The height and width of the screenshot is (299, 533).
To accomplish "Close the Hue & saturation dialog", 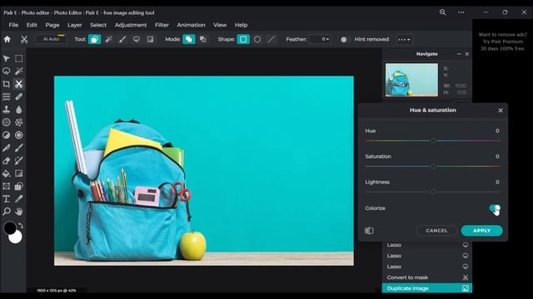I will [x=501, y=110].
